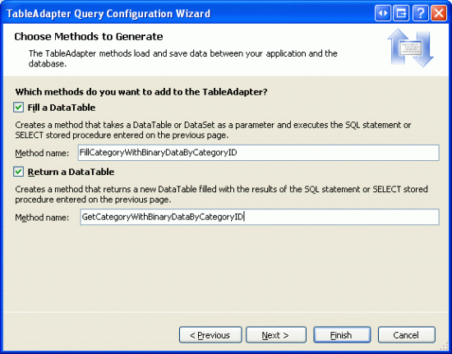Click the GetCategoryWithBinaryDataByCategoryID method name field
The height and width of the screenshot is (354, 452).
pyautogui.click(x=260, y=217)
